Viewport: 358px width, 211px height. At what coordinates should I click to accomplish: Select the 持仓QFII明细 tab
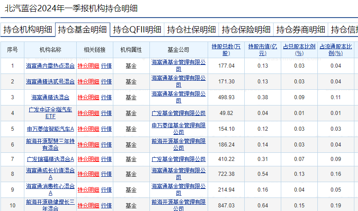click(137, 30)
